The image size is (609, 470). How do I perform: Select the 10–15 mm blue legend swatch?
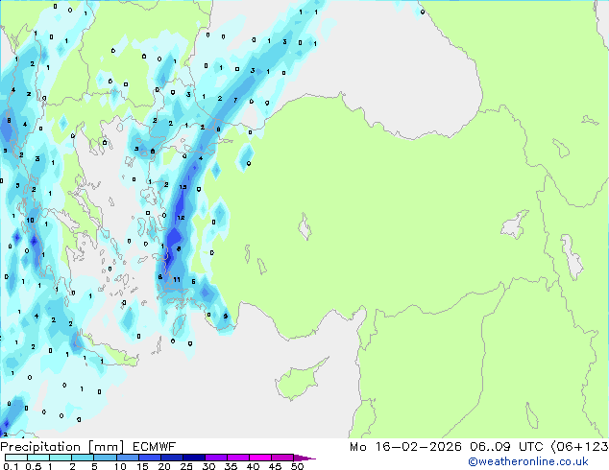128,458
